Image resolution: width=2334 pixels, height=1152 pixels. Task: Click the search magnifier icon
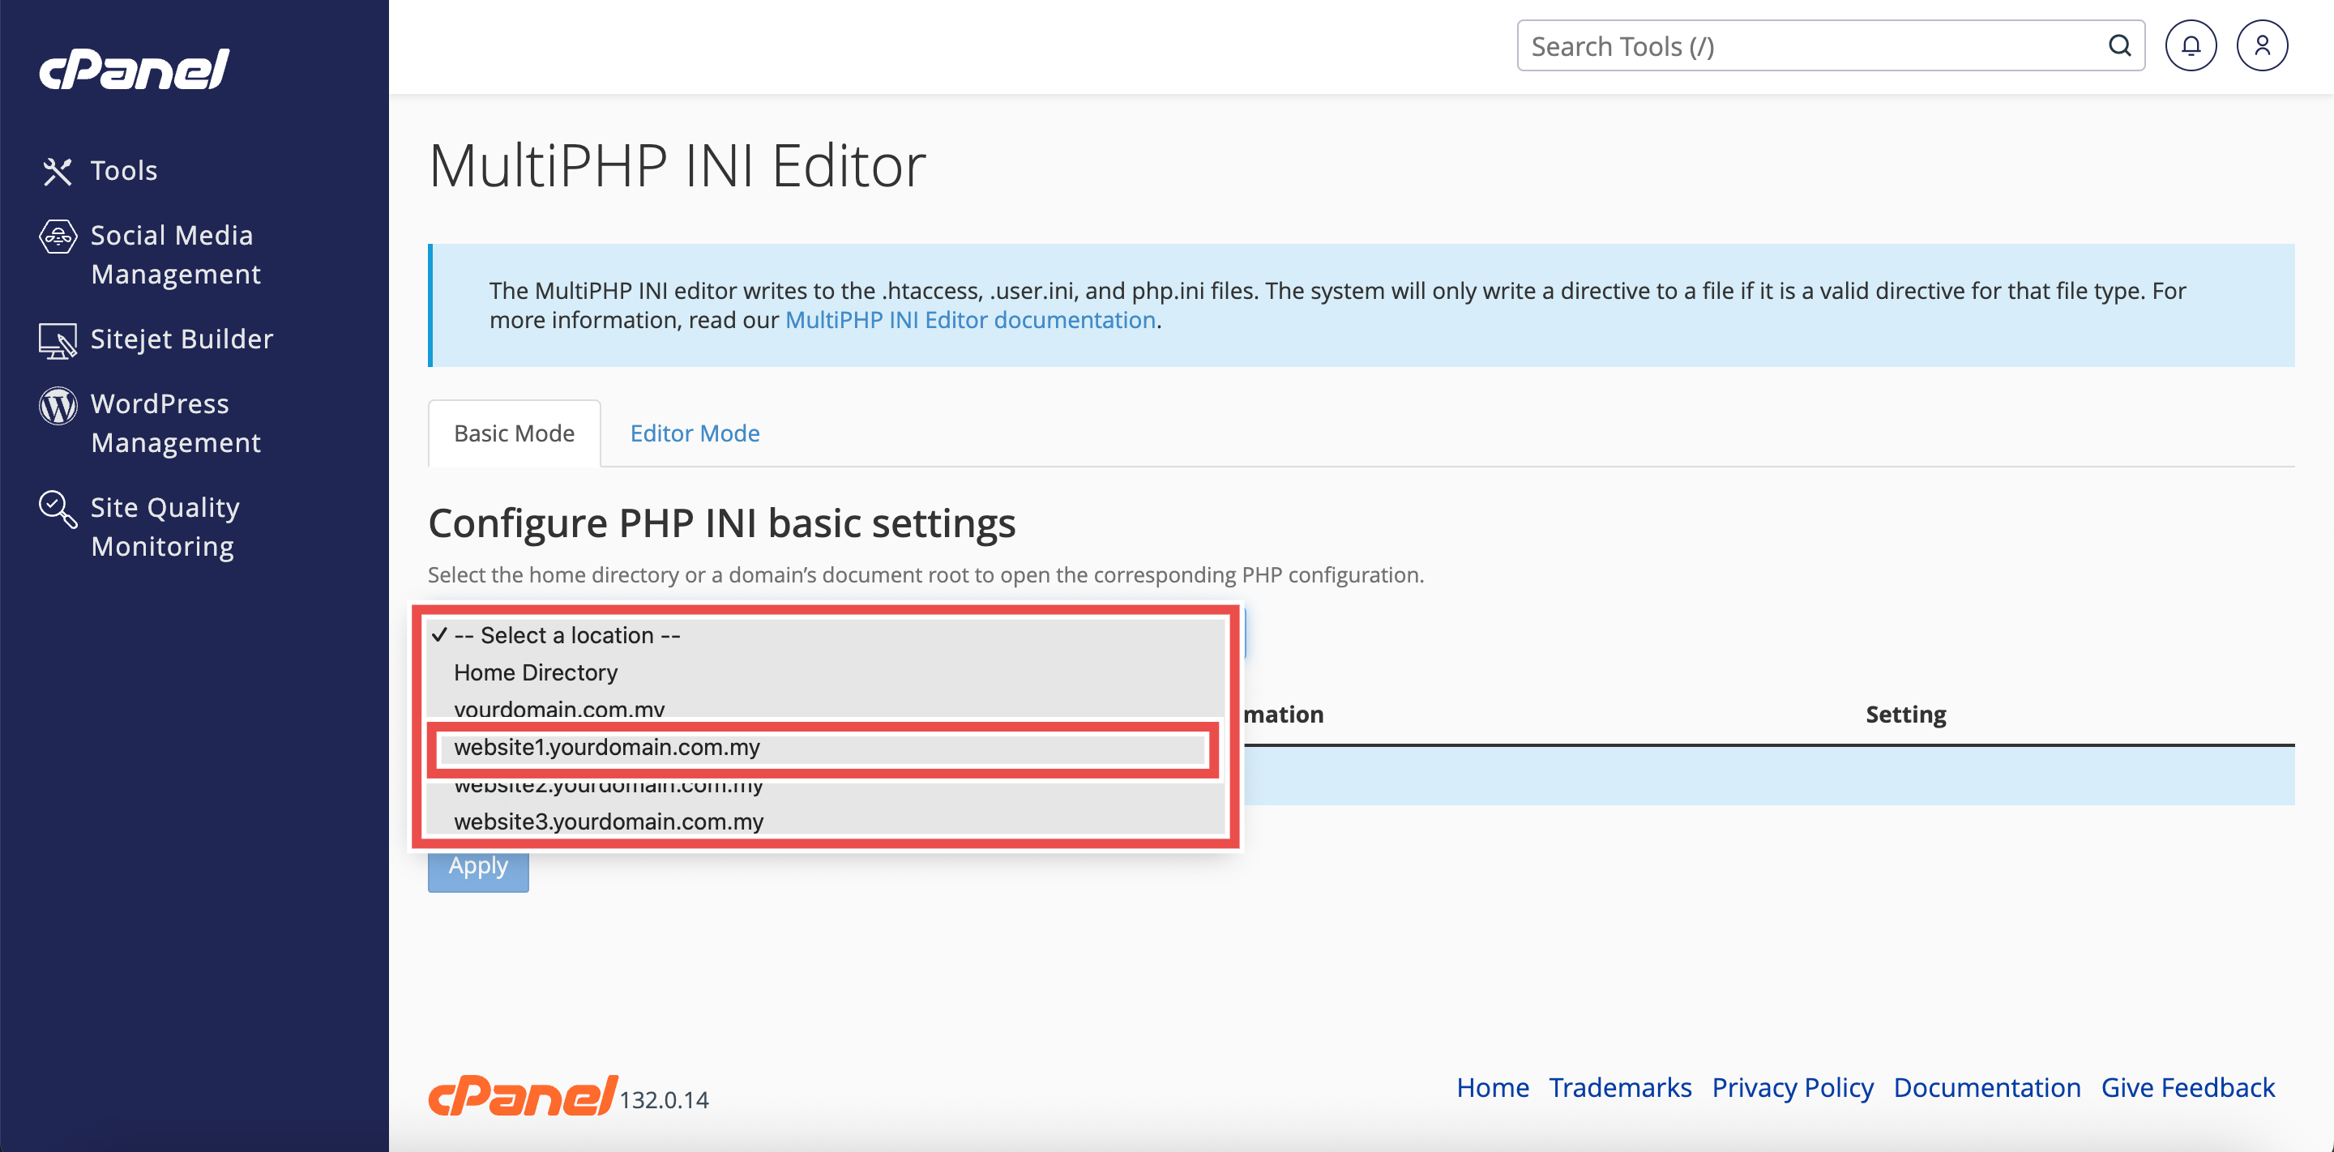tap(2119, 46)
